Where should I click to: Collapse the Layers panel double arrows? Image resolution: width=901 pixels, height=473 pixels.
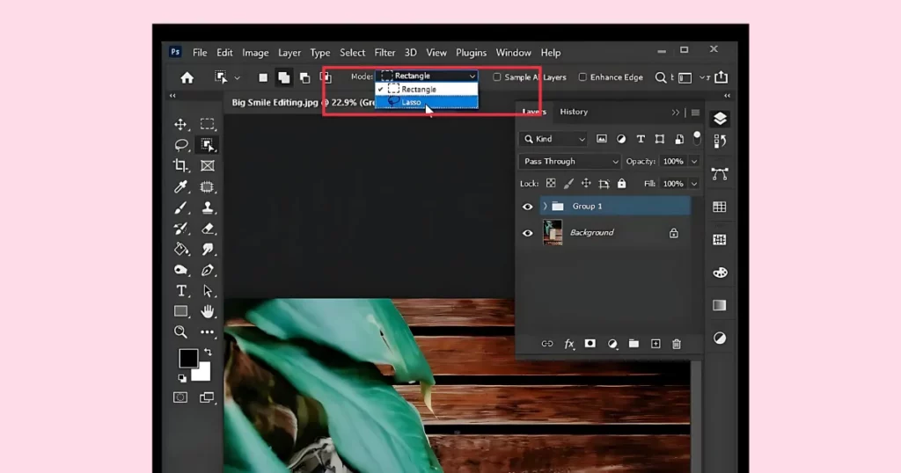(675, 113)
